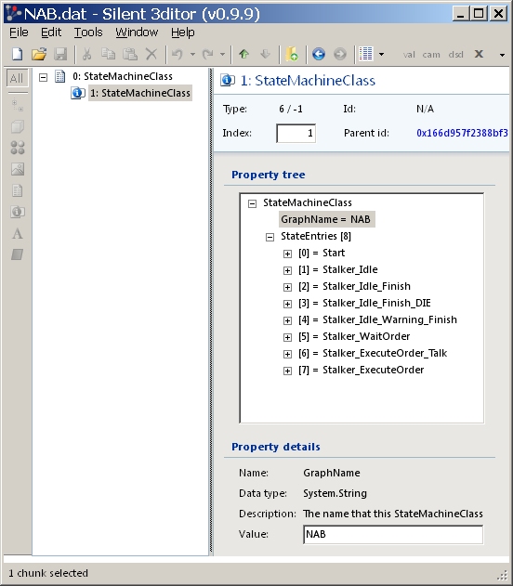513x586 pixels.
Task: Select the StateEntries [8] label
Action: pyautogui.click(x=316, y=236)
